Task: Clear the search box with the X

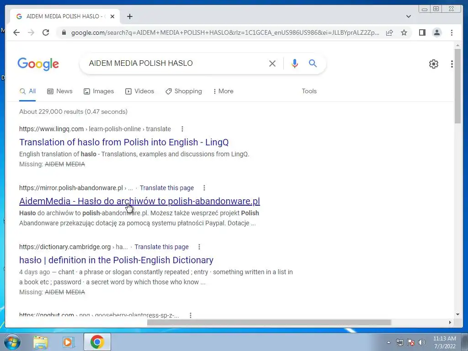Action: click(272, 63)
